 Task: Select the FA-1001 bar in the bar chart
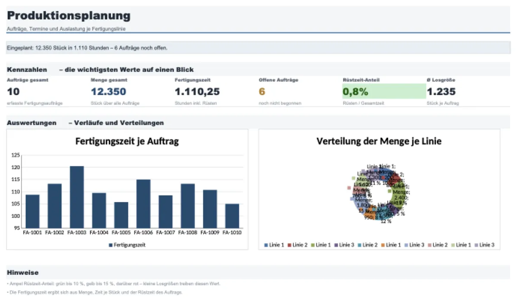tap(33, 211)
